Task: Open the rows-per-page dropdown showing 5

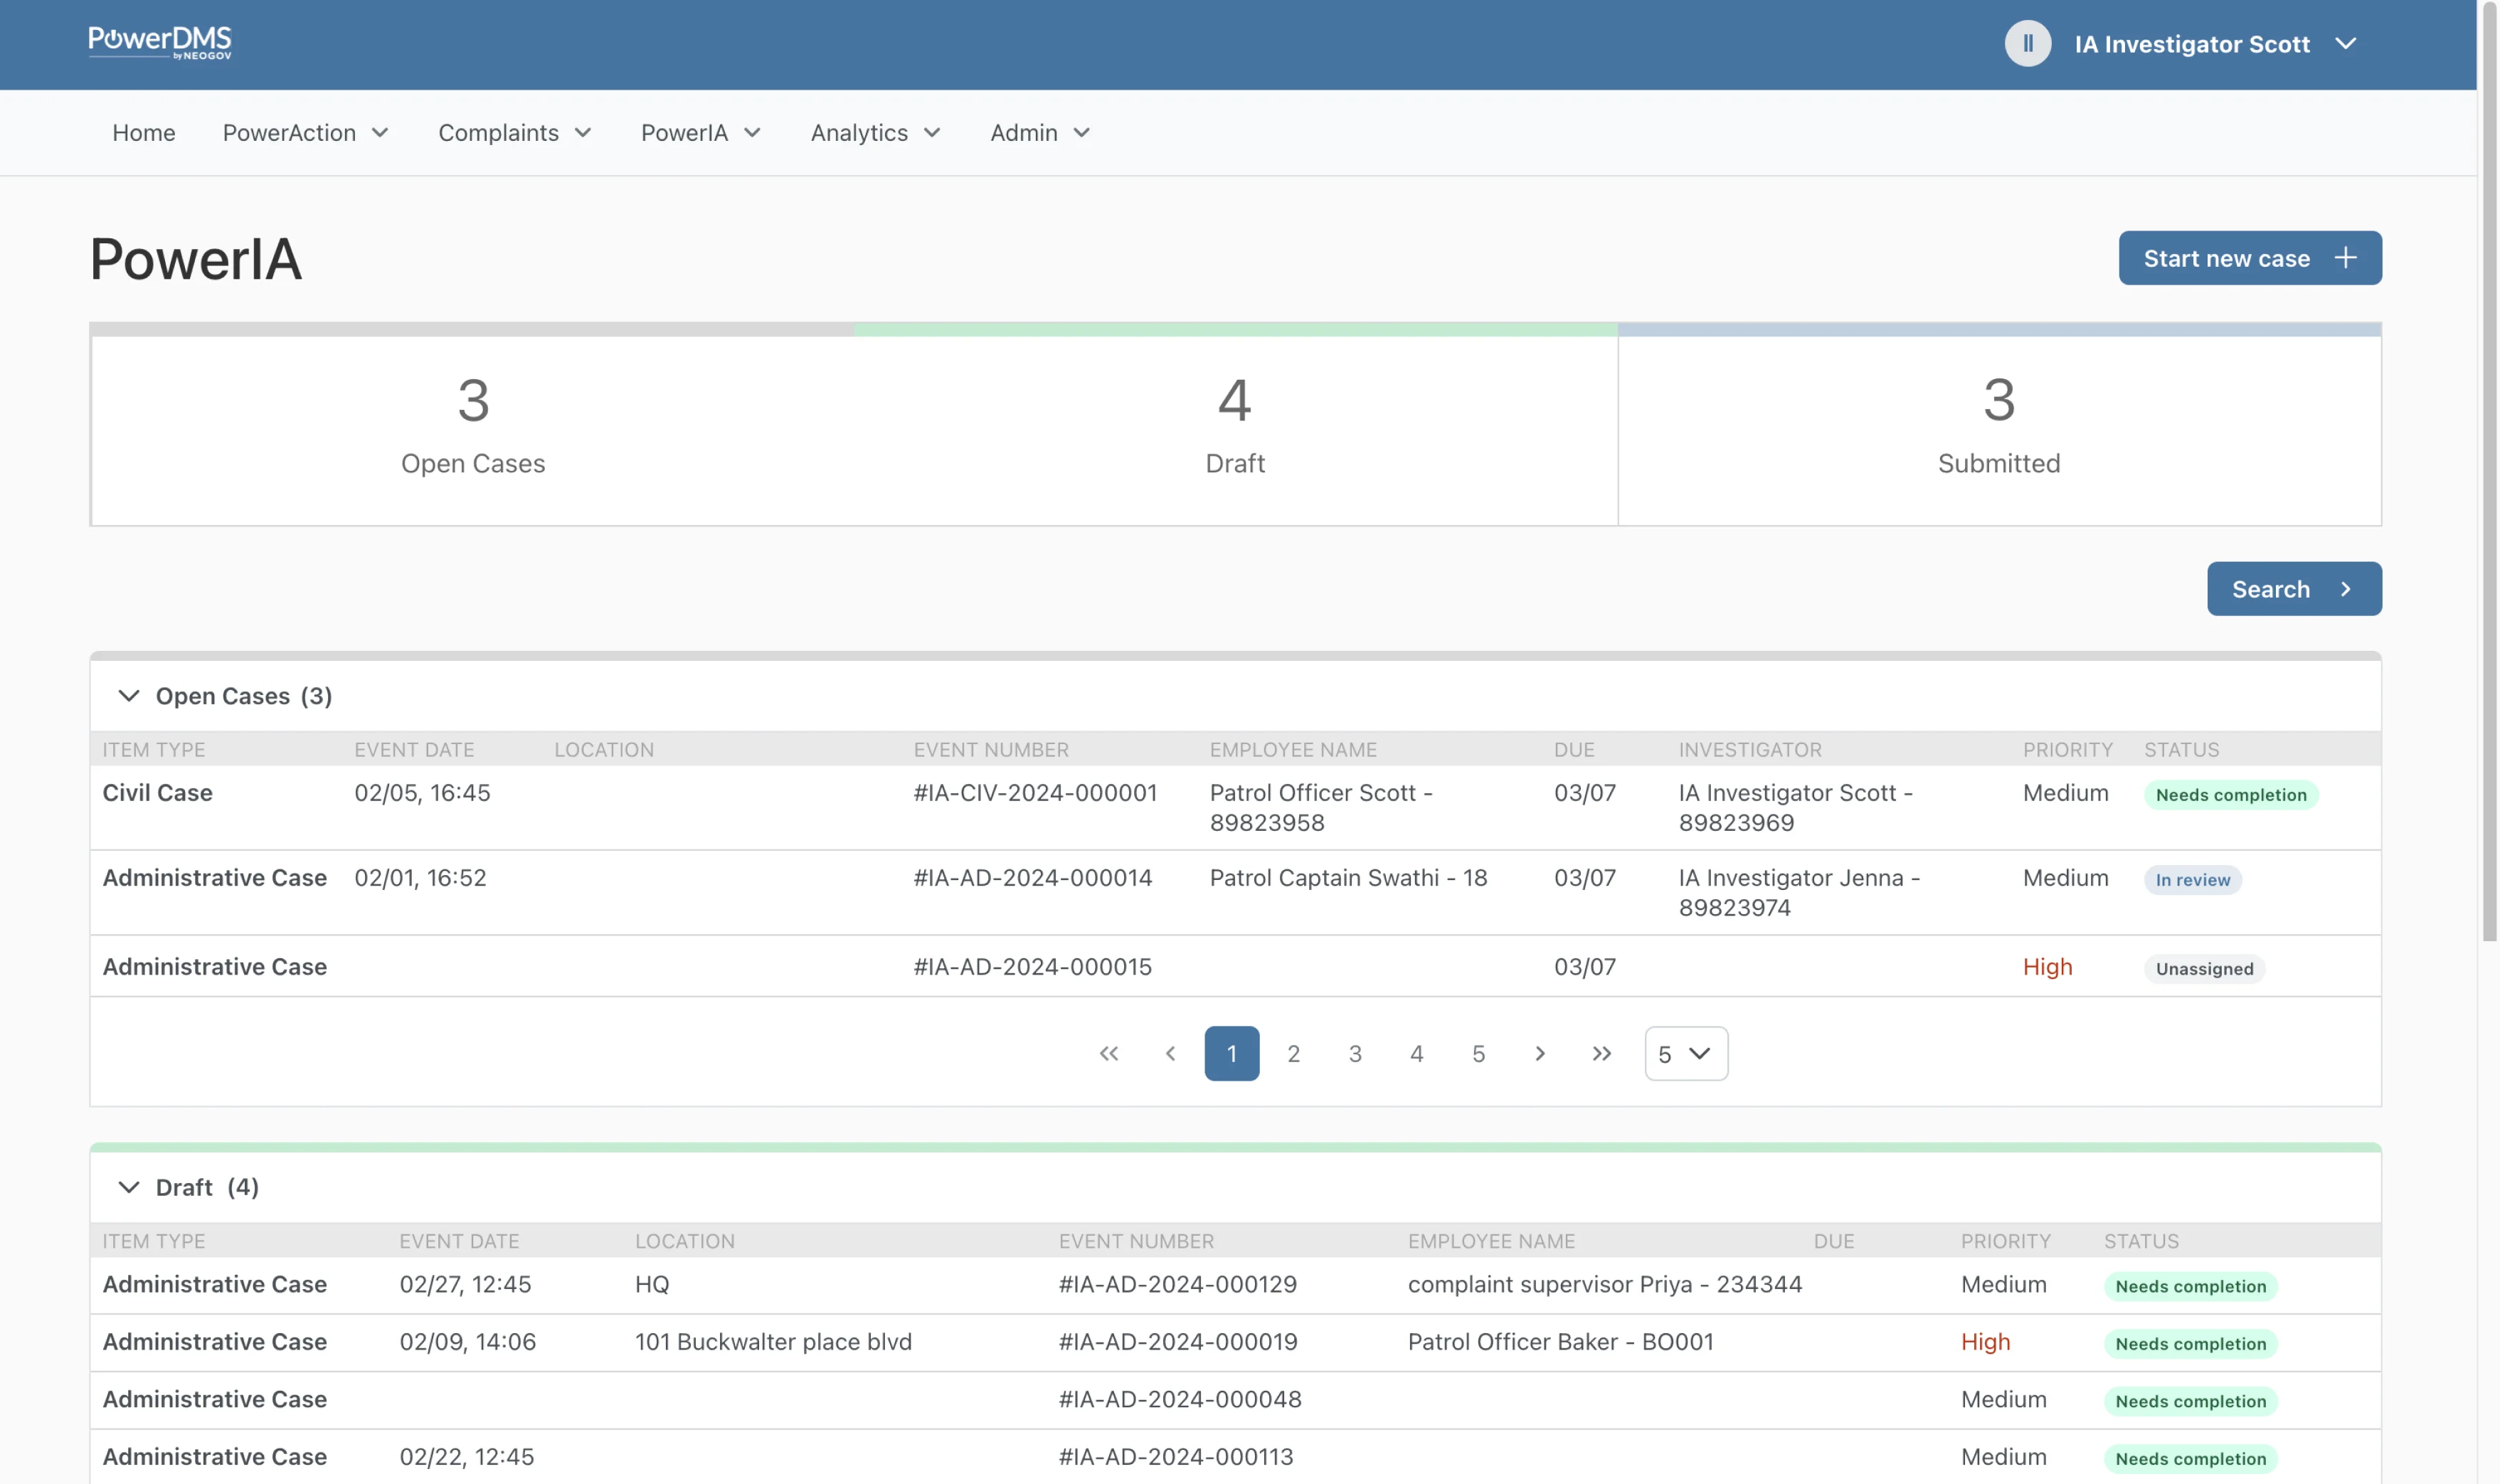Action: pyautogui.click(x=1686, y=1053)
